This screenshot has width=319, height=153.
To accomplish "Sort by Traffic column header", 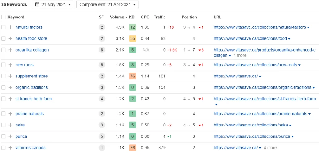I will tap(160, 17).
